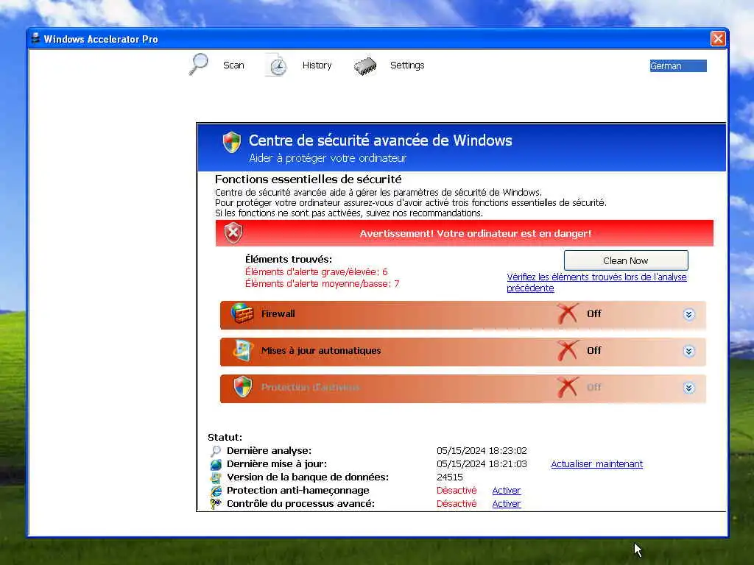The image size is (754, 565).
Task: Click Off status in automatic updates row
Action: click(x=594, y=351)
